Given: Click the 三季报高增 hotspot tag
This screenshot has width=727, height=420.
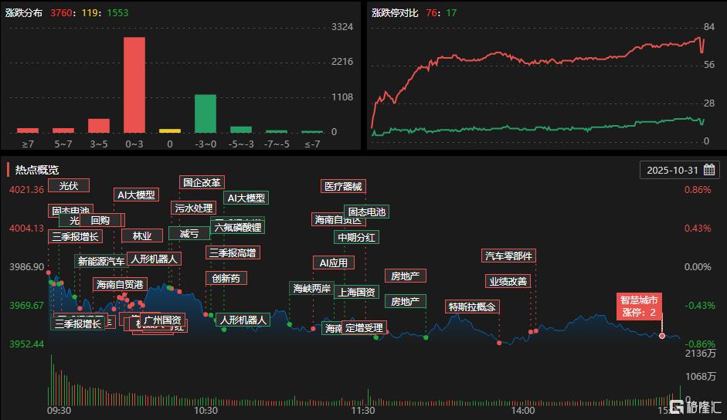Looking at the screenshot, I should (x=233, y=252).
